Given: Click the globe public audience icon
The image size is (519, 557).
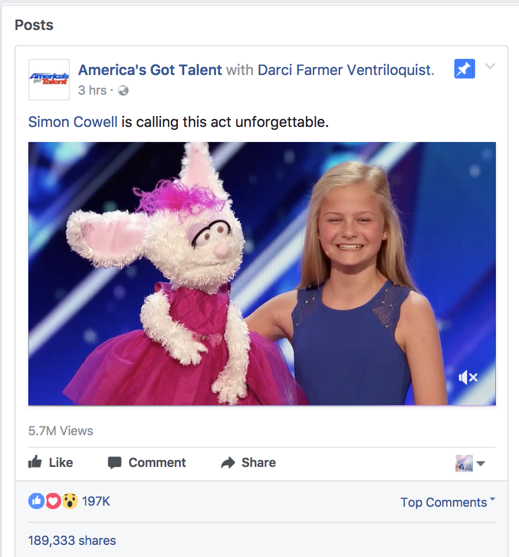Looking at the screenshot, I should 123,91.
